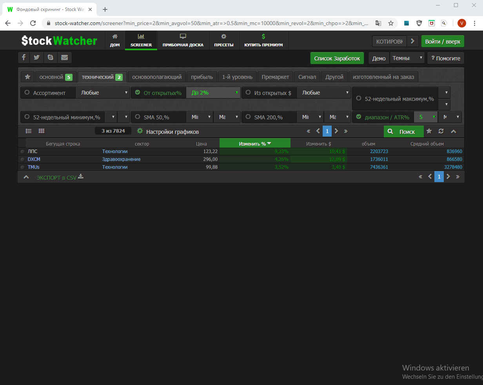
Task: Open SMA 50,% Min dropdown
Action: [199, 117]
